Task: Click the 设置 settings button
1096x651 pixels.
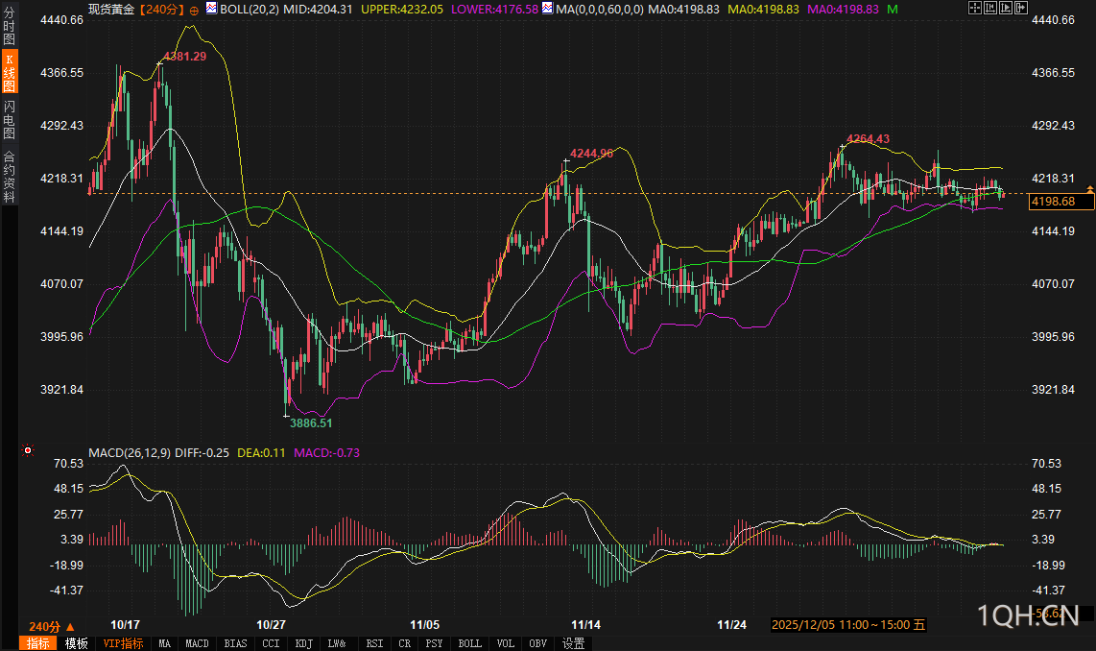Action: pos(574,643)
